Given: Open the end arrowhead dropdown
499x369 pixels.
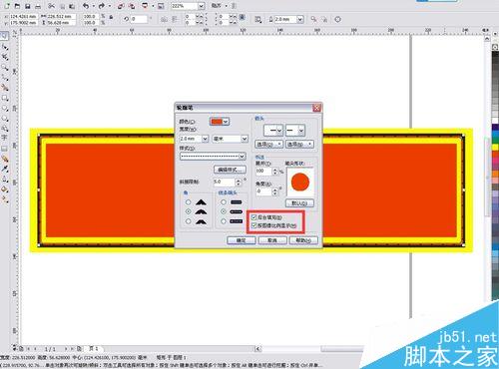Looking at the screenshot, I should point(301,131).
